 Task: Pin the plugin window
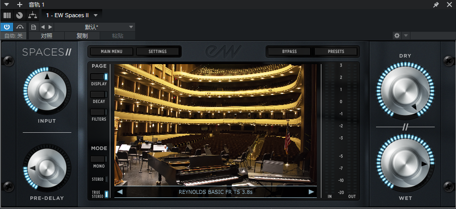coord(436,5)
